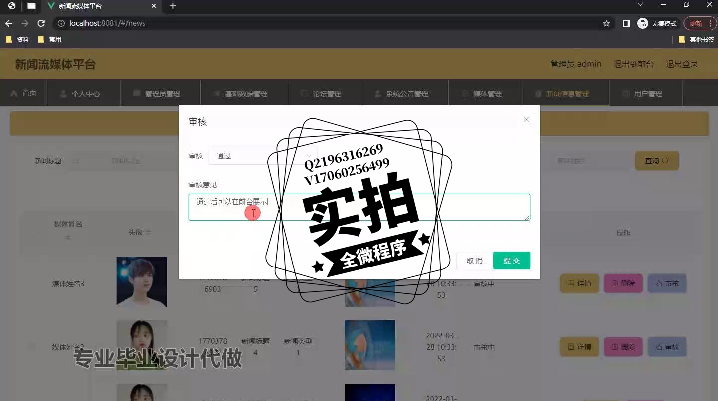Click 详情 button for 媒体姓名3 row
Viewport: 718px width, 401px height.
click(x=579, y=283)
